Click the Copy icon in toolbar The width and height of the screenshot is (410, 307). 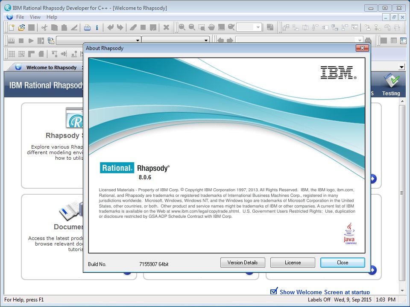(x=54, y=27)
